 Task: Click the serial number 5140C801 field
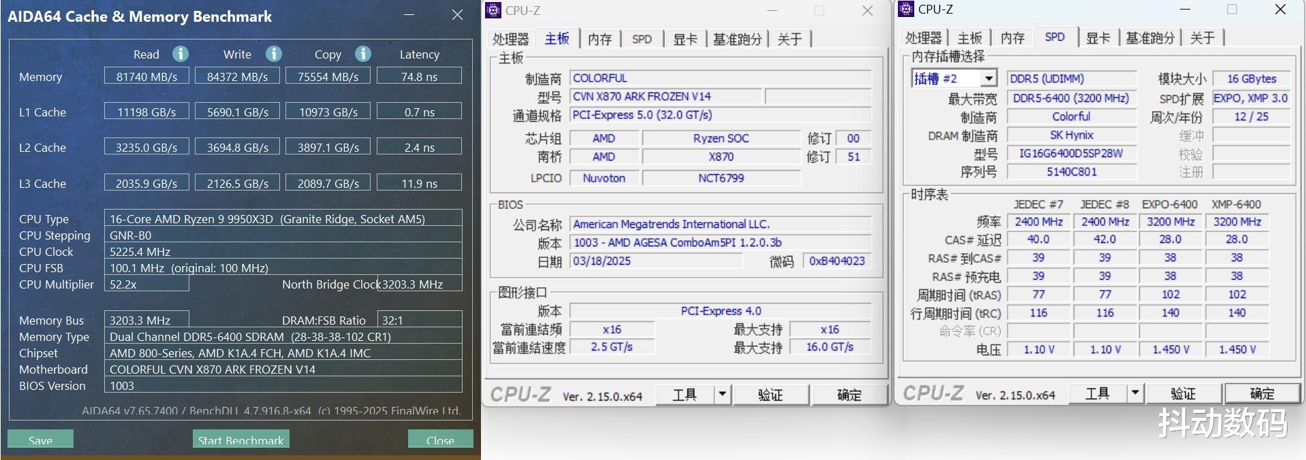(x=1072, y=171)
